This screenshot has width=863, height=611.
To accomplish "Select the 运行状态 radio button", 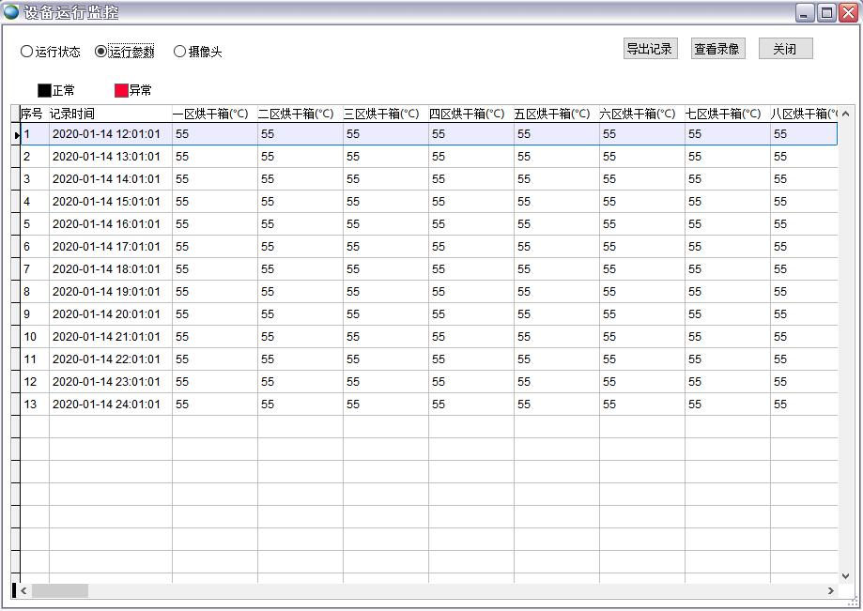I will [x=26, y=52].
